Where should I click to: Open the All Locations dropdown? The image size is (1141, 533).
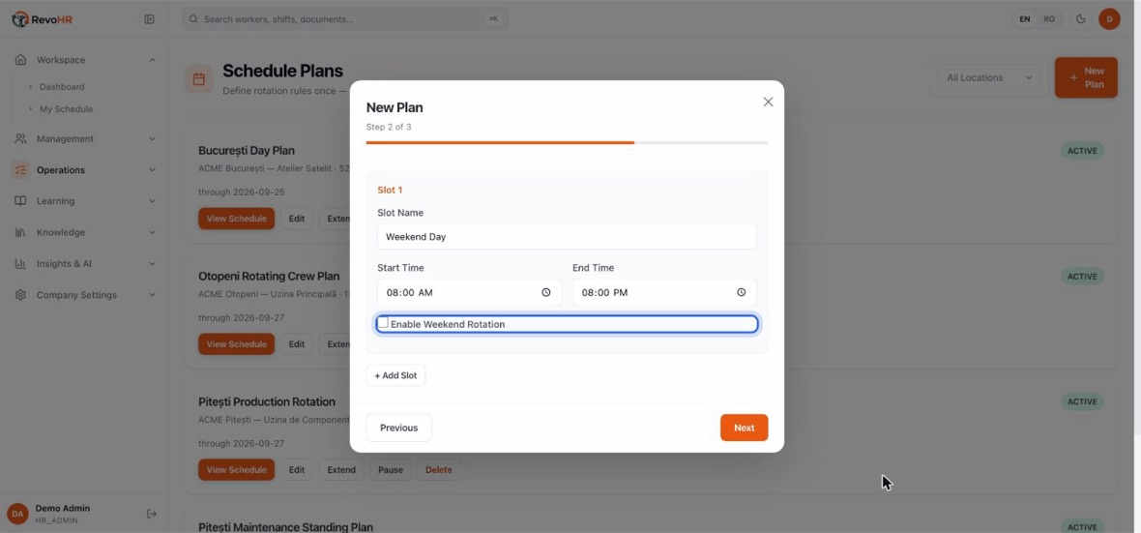tap(988, 77)
